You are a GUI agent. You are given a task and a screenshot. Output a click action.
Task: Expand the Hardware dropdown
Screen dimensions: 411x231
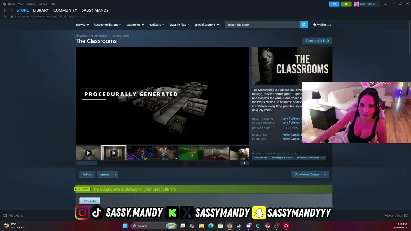pos(156,25)
